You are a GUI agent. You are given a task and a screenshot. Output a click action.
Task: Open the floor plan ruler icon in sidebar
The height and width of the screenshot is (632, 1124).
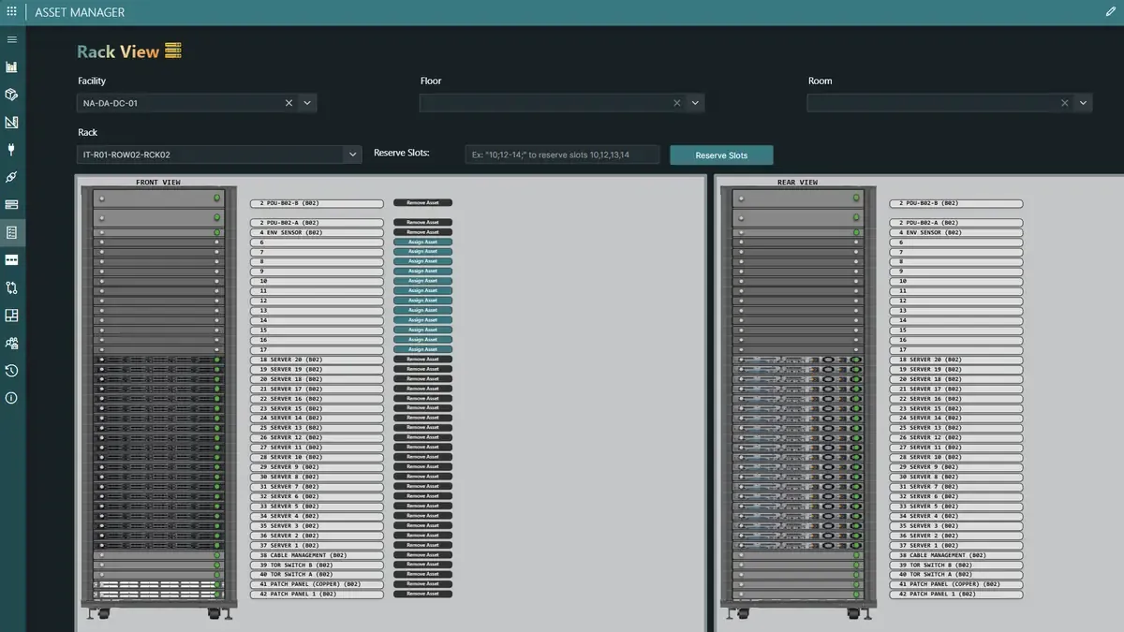click(x=11, y=122)
